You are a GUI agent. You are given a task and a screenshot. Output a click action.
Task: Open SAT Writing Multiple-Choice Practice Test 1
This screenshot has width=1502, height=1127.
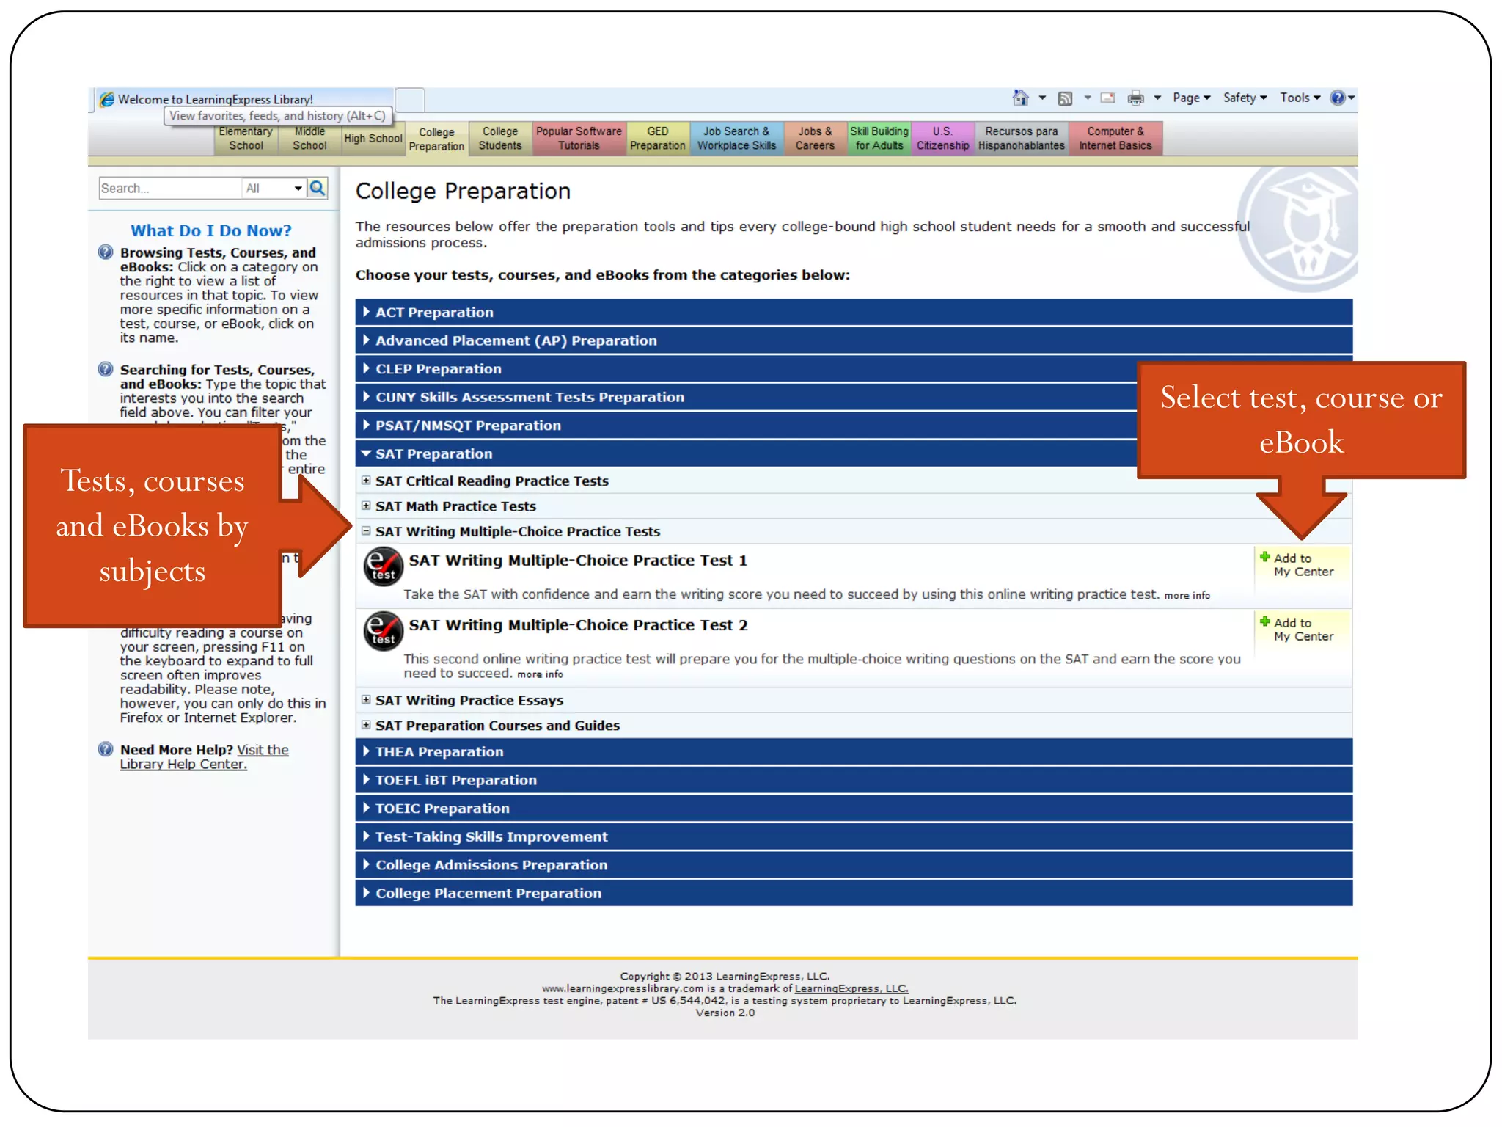click(578, 561)
